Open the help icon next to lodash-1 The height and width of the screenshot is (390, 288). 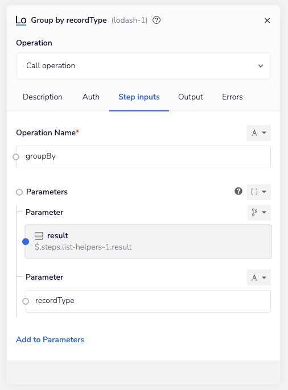pyautogui.click(x=157, y=20)
